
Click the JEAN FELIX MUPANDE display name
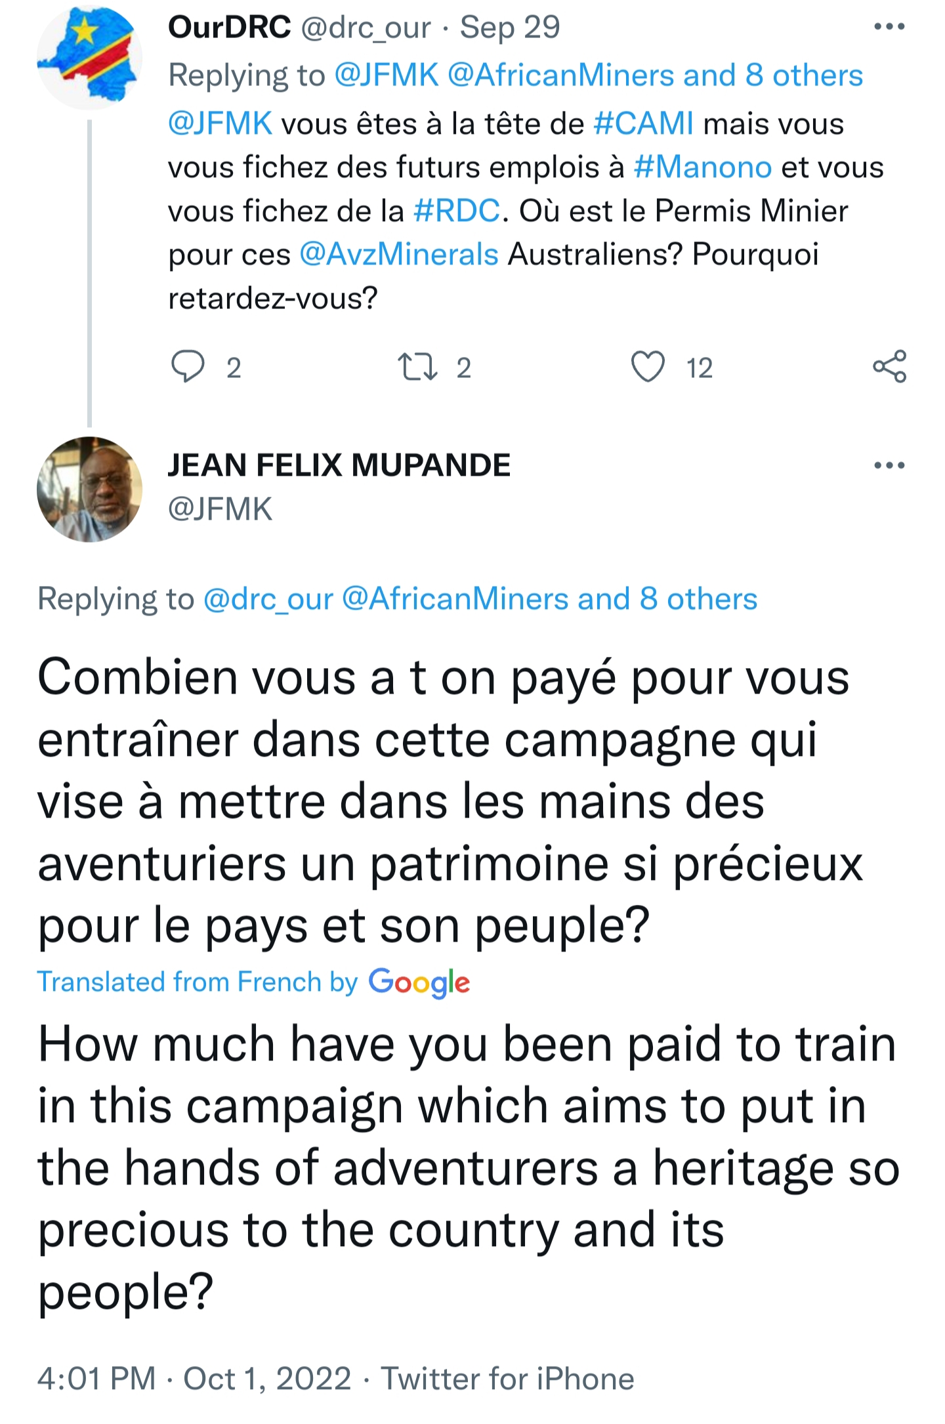pos(339,465)
